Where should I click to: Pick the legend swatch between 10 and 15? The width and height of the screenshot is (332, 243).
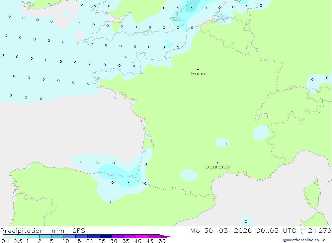(x=69, y=236)
